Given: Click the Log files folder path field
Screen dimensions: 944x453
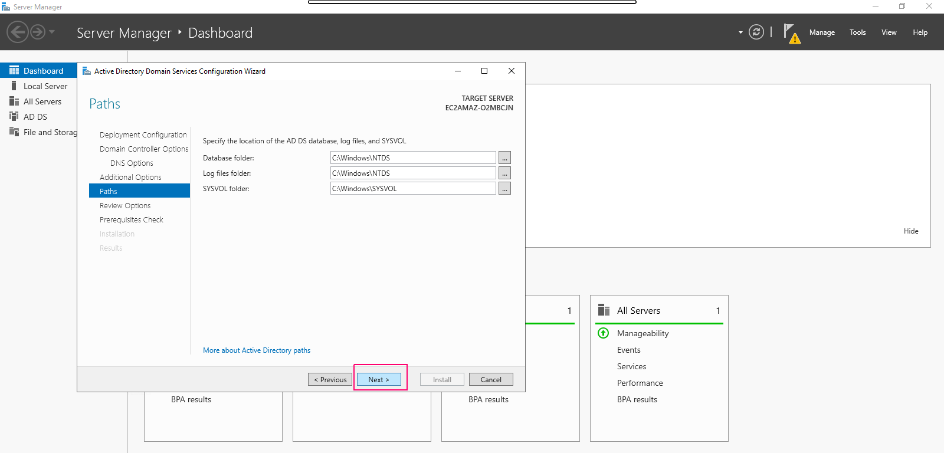Looking at the screenshot, I should tap(413, 173).
